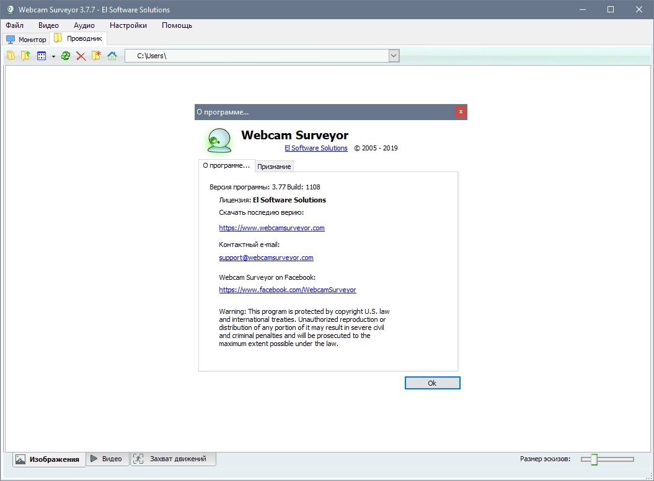
Task: Click the C:\Users\ path field
Action: click(x=257, y=56)
